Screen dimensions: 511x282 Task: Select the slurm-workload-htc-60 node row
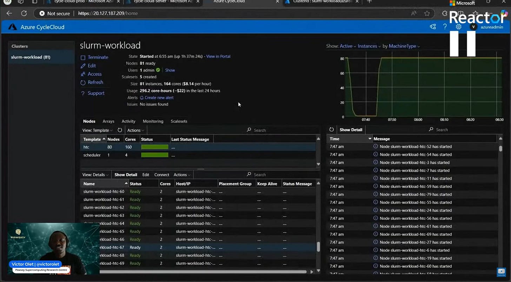tap(198, 192)
